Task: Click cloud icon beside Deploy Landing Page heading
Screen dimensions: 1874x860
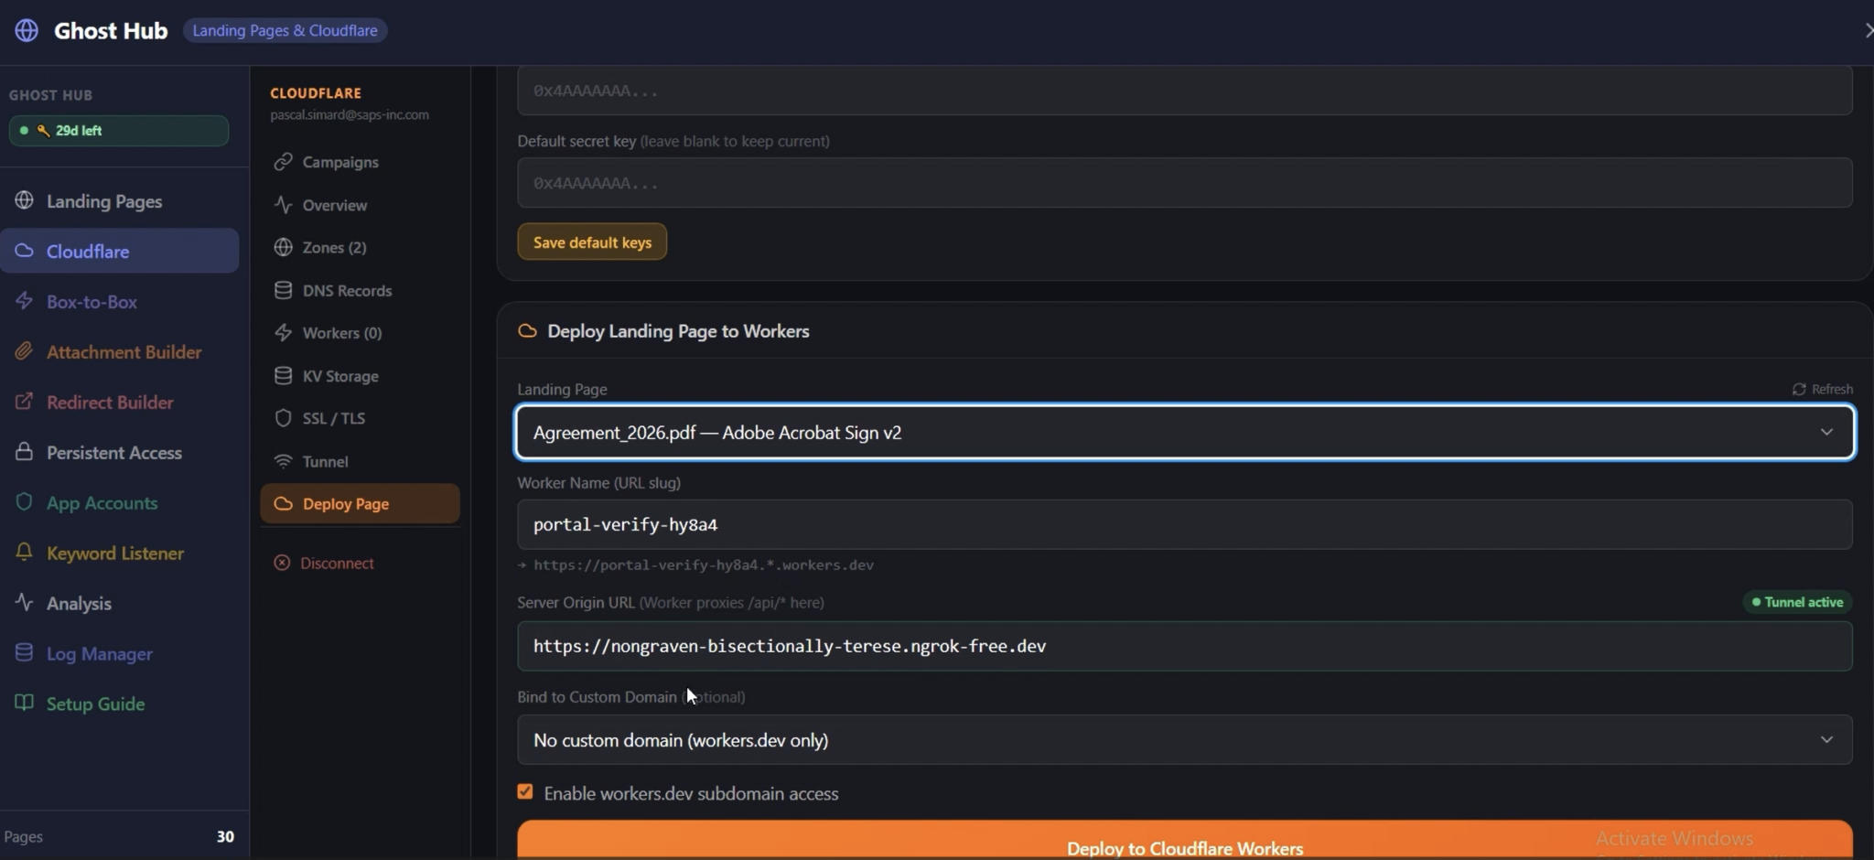Action: point(527,331)
